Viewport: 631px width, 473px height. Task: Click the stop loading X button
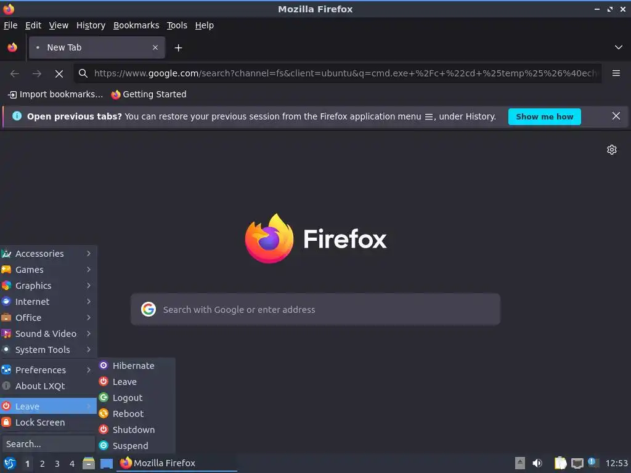click(59, 74)
